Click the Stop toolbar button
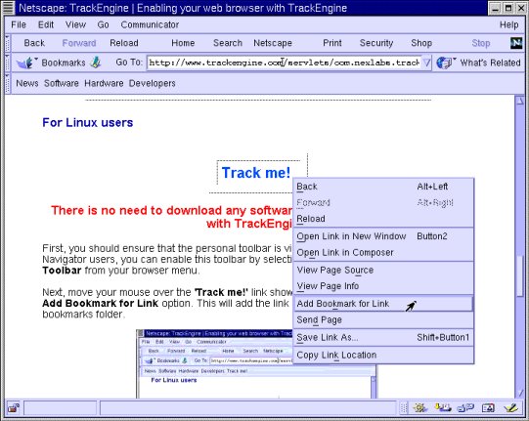This screenshot has height=421, width=529. coord(481,43)
